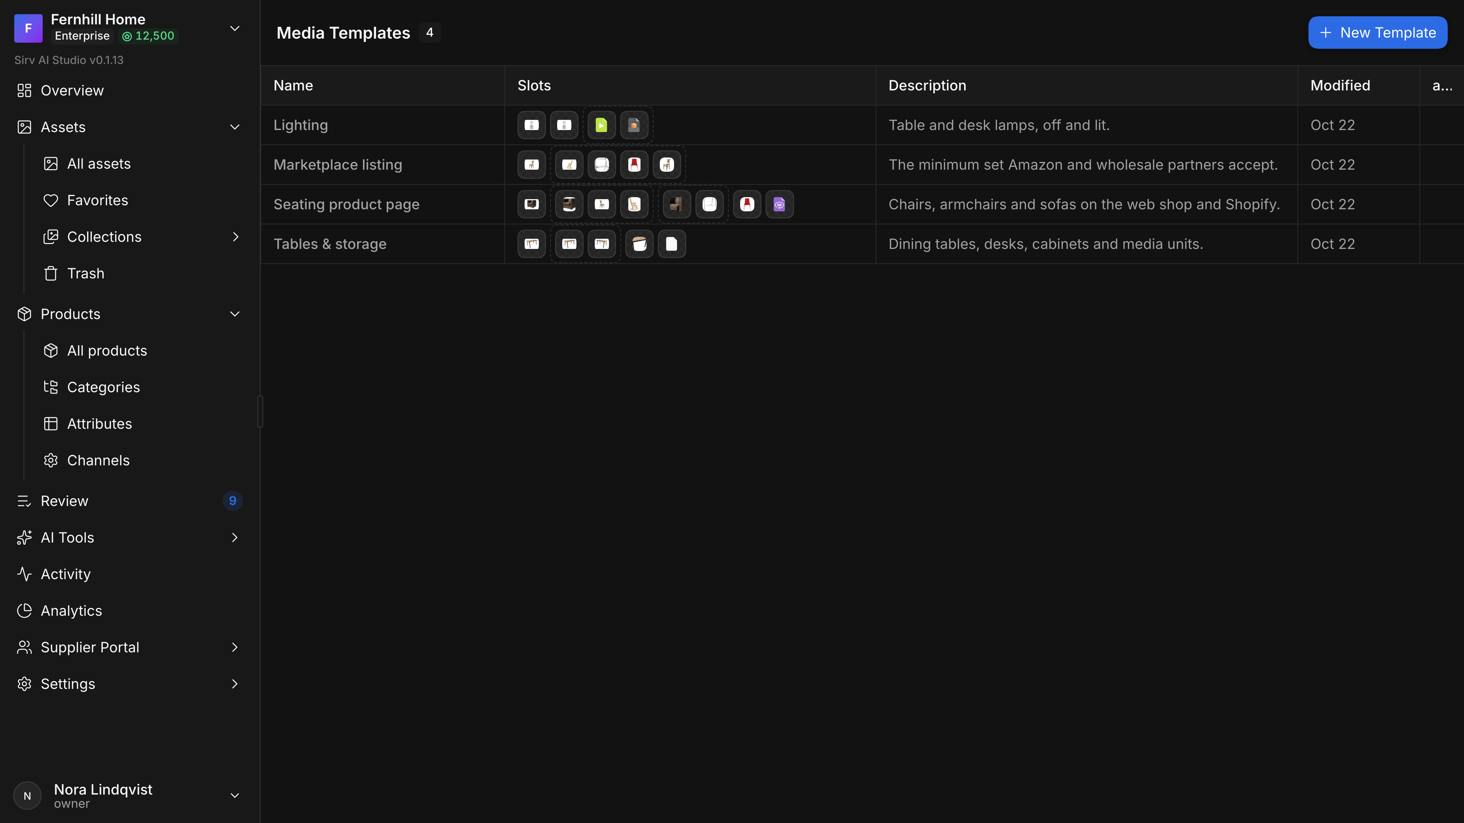Click the Trash bin icon

point(50,274)
